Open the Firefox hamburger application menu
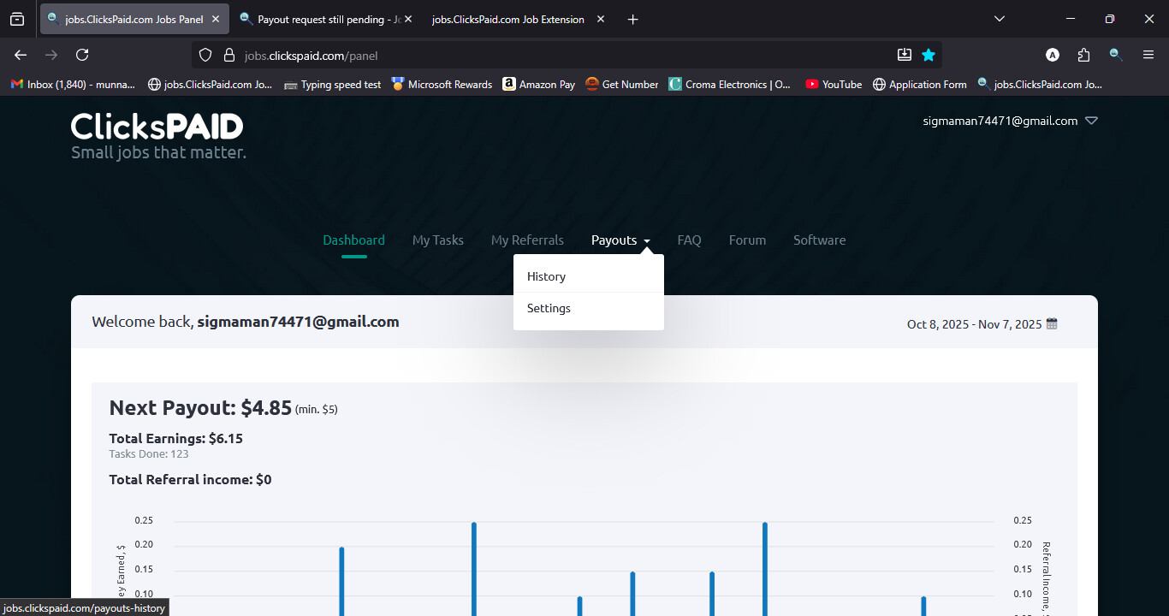The width and height of the screenshot is (1169, 616). (x=1148, y=55)
